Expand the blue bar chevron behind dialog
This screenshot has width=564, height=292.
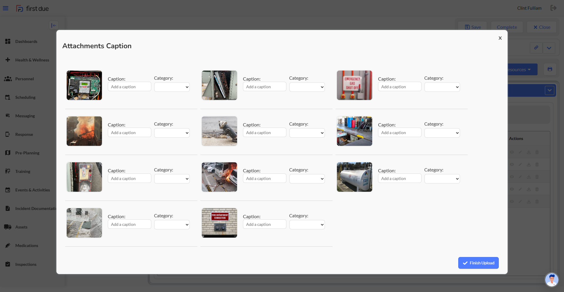549,90
